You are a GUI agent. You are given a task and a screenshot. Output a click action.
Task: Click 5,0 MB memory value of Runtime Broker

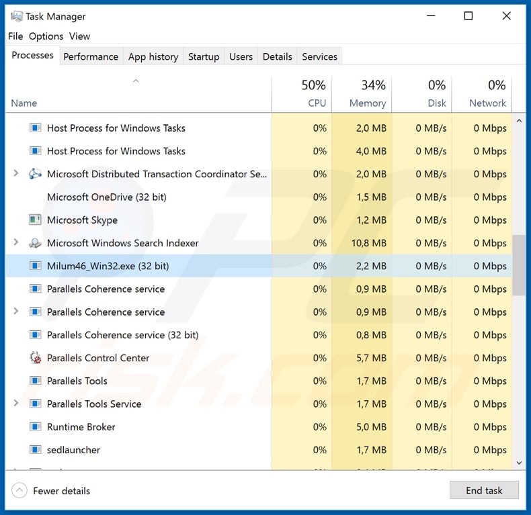pos(371,426)
